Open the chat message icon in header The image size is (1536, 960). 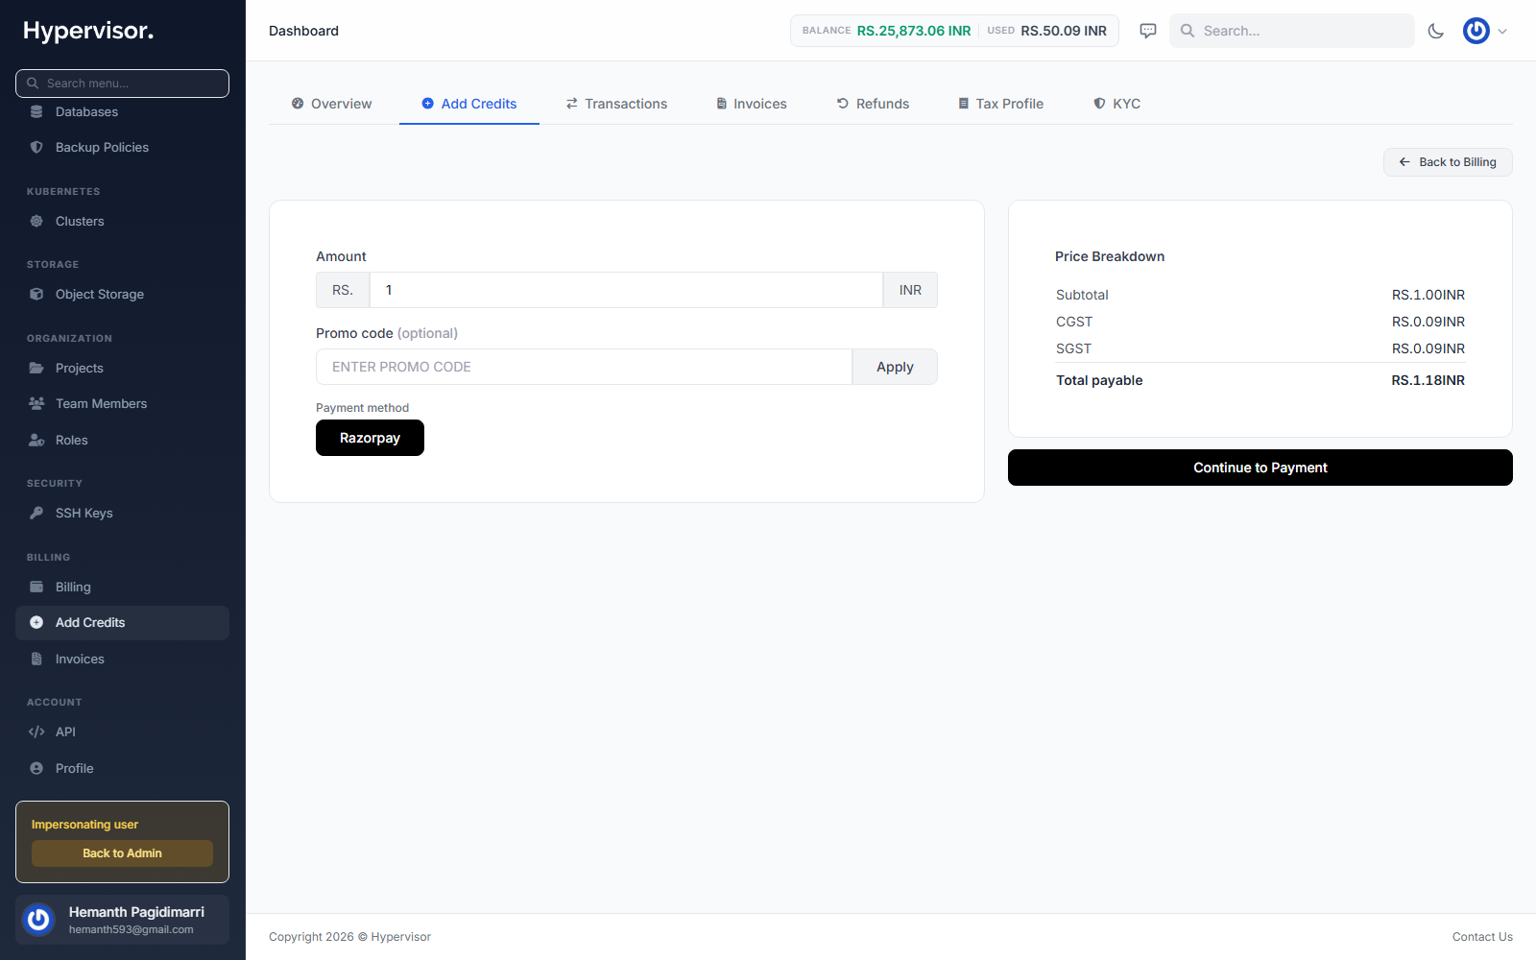tap(1148, 31)
